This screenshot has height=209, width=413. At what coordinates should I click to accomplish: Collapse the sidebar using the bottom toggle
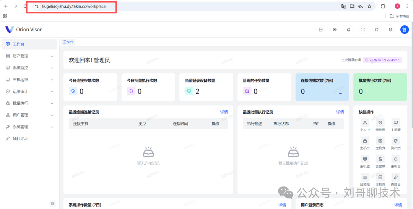53,203
